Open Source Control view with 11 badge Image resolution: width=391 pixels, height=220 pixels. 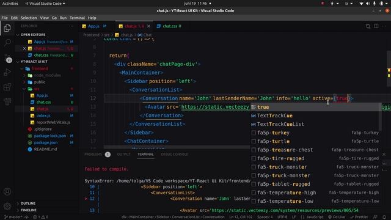pyautogui.click(x=7, y=58)
